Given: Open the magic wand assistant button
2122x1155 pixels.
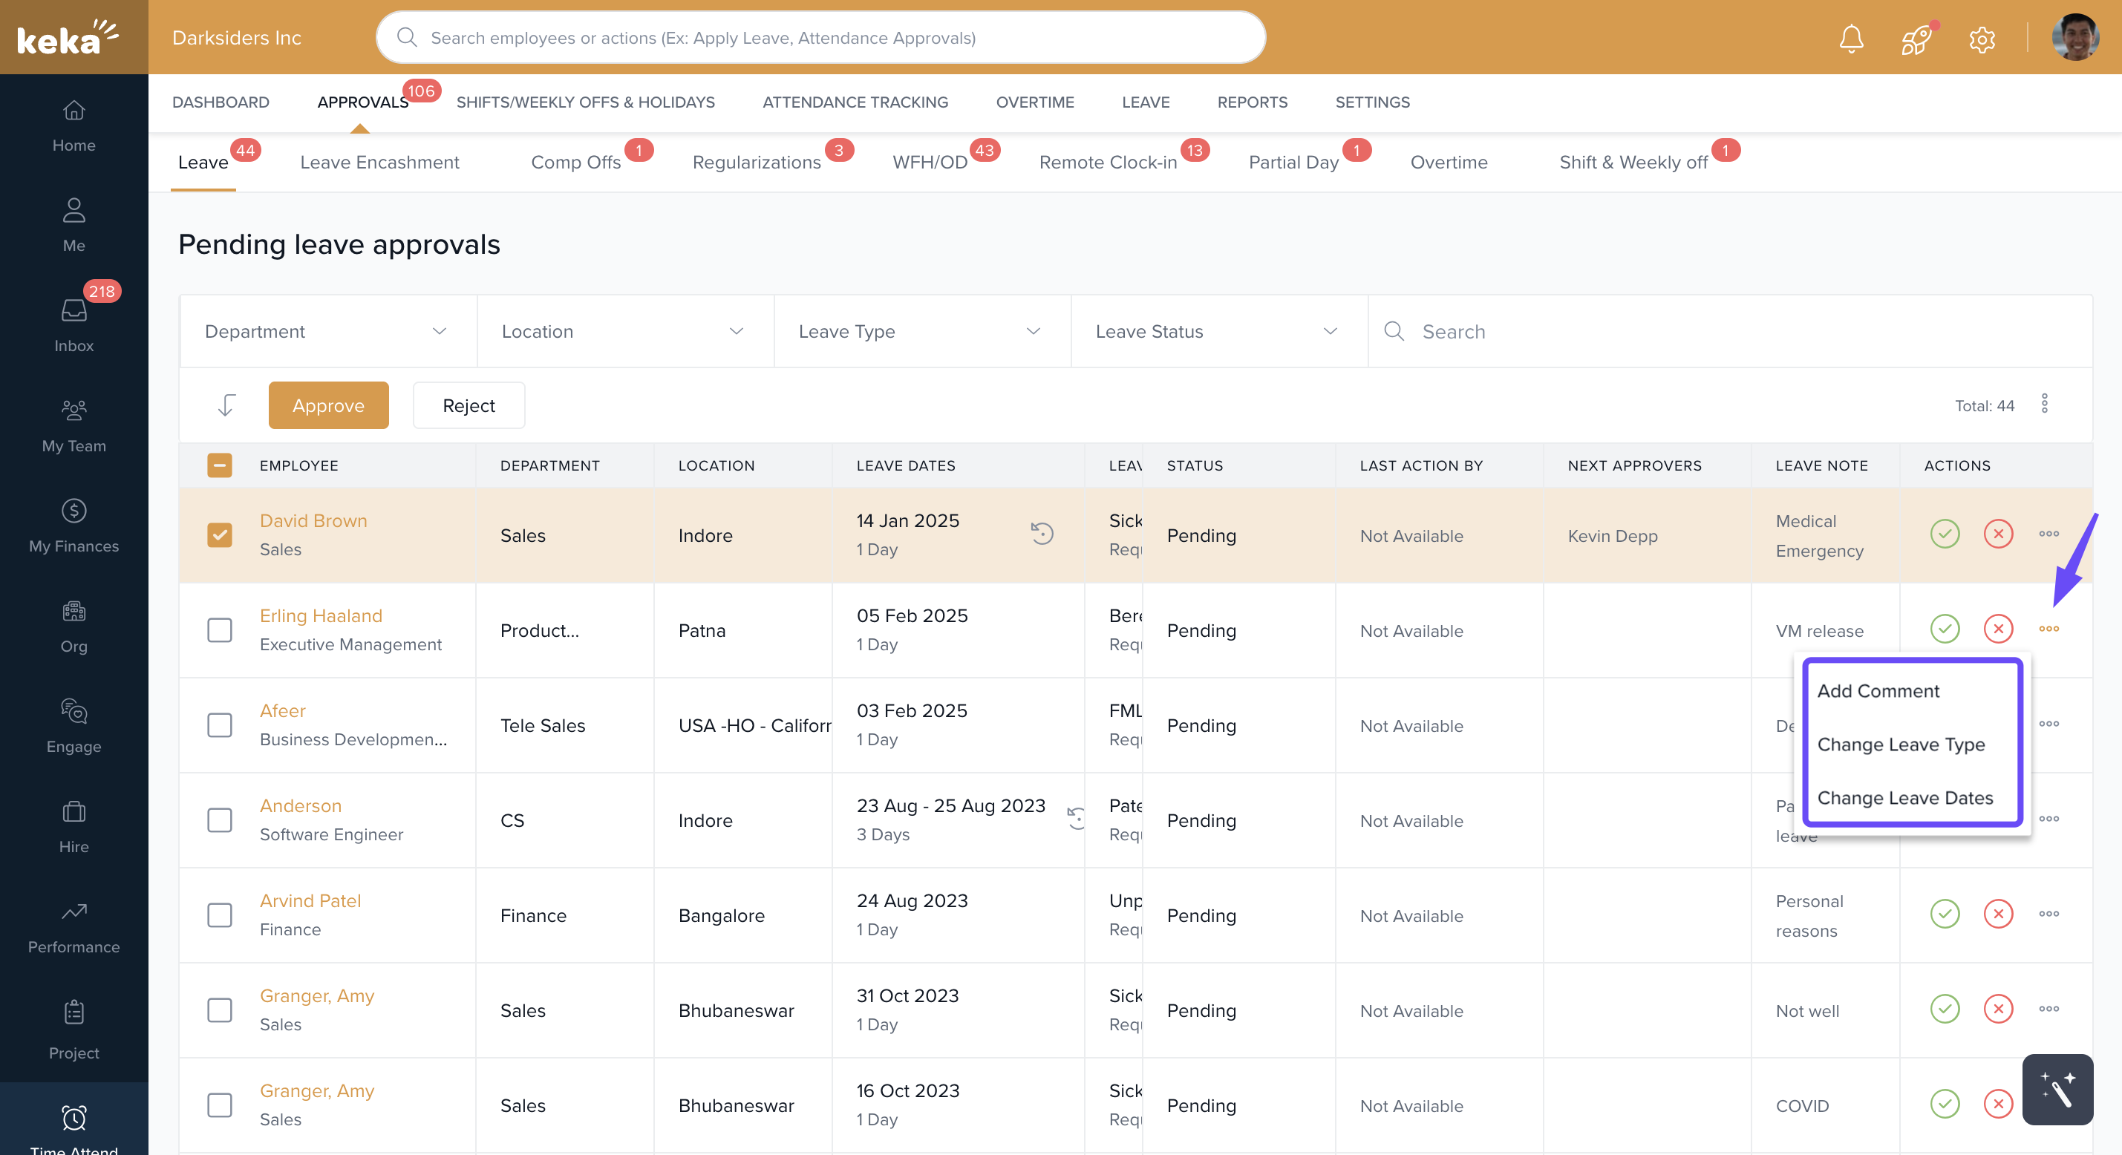Looking at the screenshot, I should coord(2057,1089).
